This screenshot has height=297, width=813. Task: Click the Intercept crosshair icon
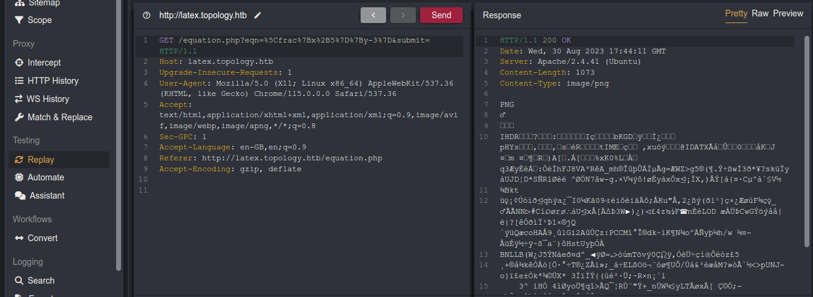[19, 63]
